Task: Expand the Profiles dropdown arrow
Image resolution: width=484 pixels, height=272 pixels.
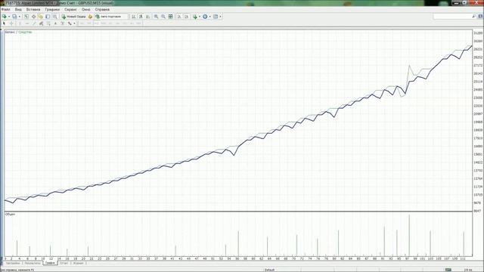Action: coord(20,17)
